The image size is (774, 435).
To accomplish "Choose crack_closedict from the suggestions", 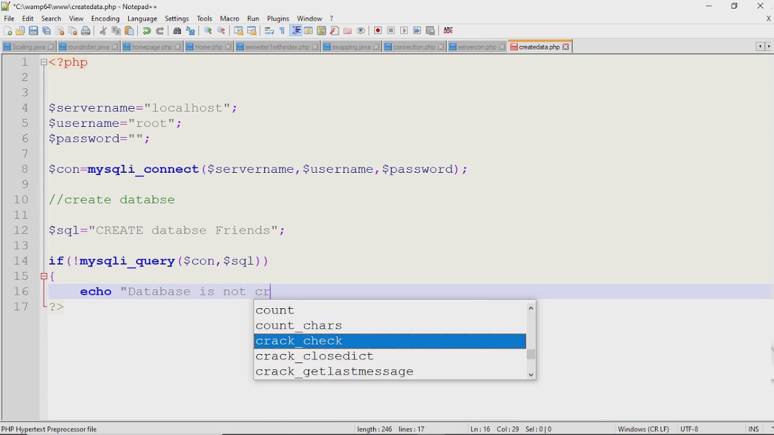I will click(390, 356).
